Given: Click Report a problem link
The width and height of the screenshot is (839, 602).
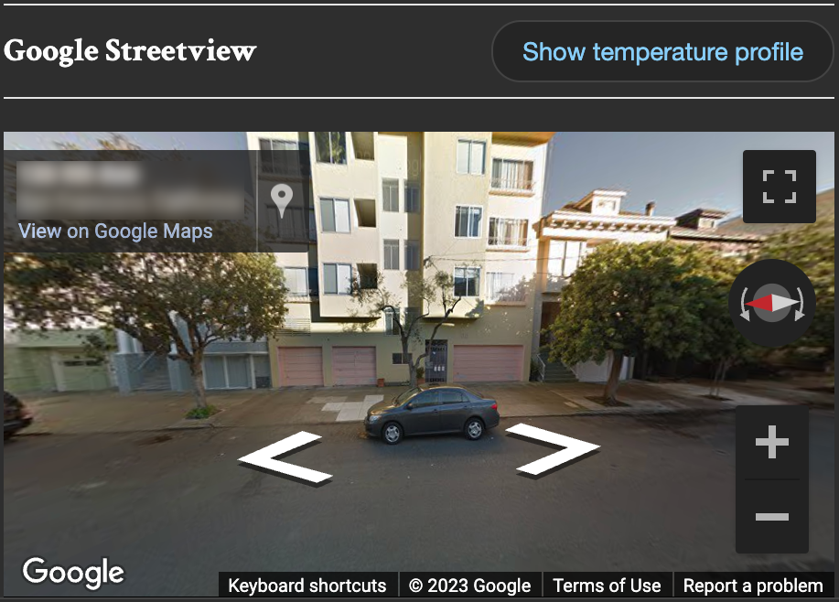Looking at the screenshot, I should click(x=753, y=586).
